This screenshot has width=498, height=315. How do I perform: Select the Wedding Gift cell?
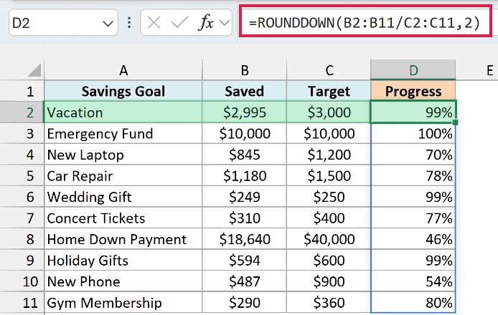[x=123, y=197]
